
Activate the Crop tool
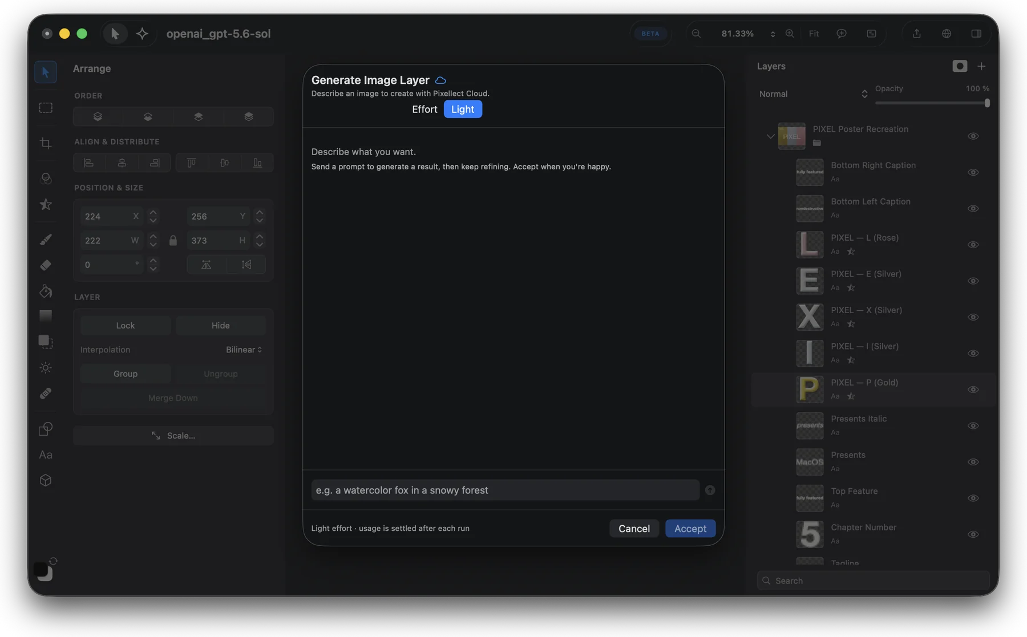[x=46, y=143]
